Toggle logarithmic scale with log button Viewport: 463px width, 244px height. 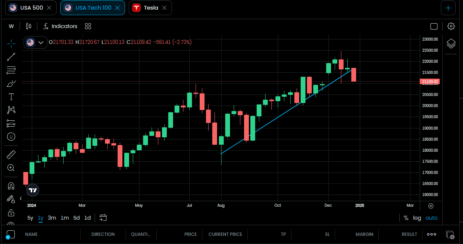(417, 218)
